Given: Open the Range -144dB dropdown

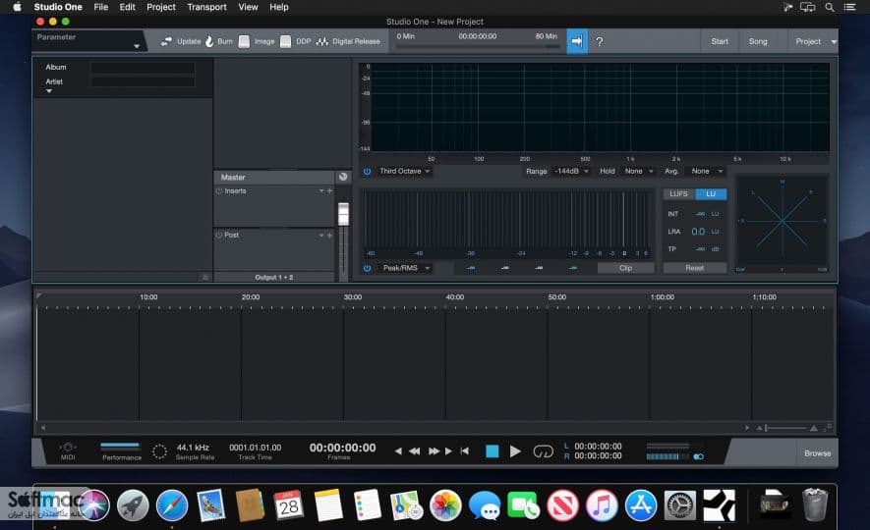Looking at the screenshot, I should [571, 171].
